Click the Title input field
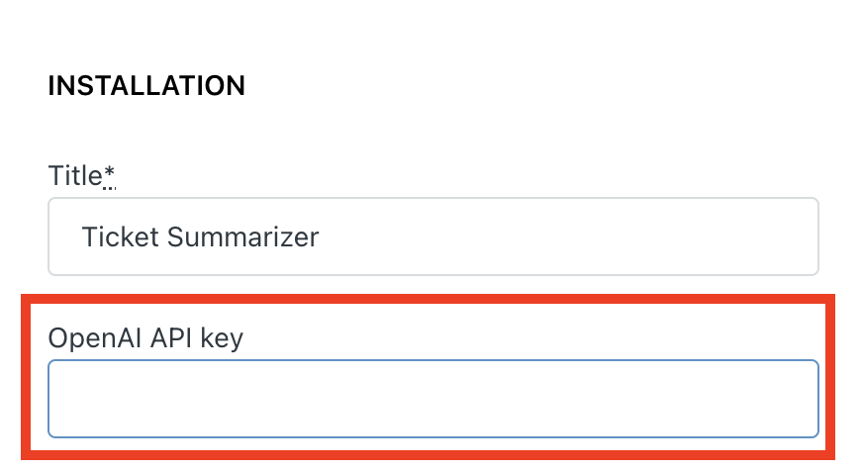The image size is (861, 471). (433, 236)
